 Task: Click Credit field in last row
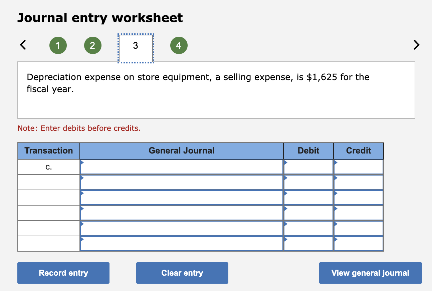tap(359, 244)
